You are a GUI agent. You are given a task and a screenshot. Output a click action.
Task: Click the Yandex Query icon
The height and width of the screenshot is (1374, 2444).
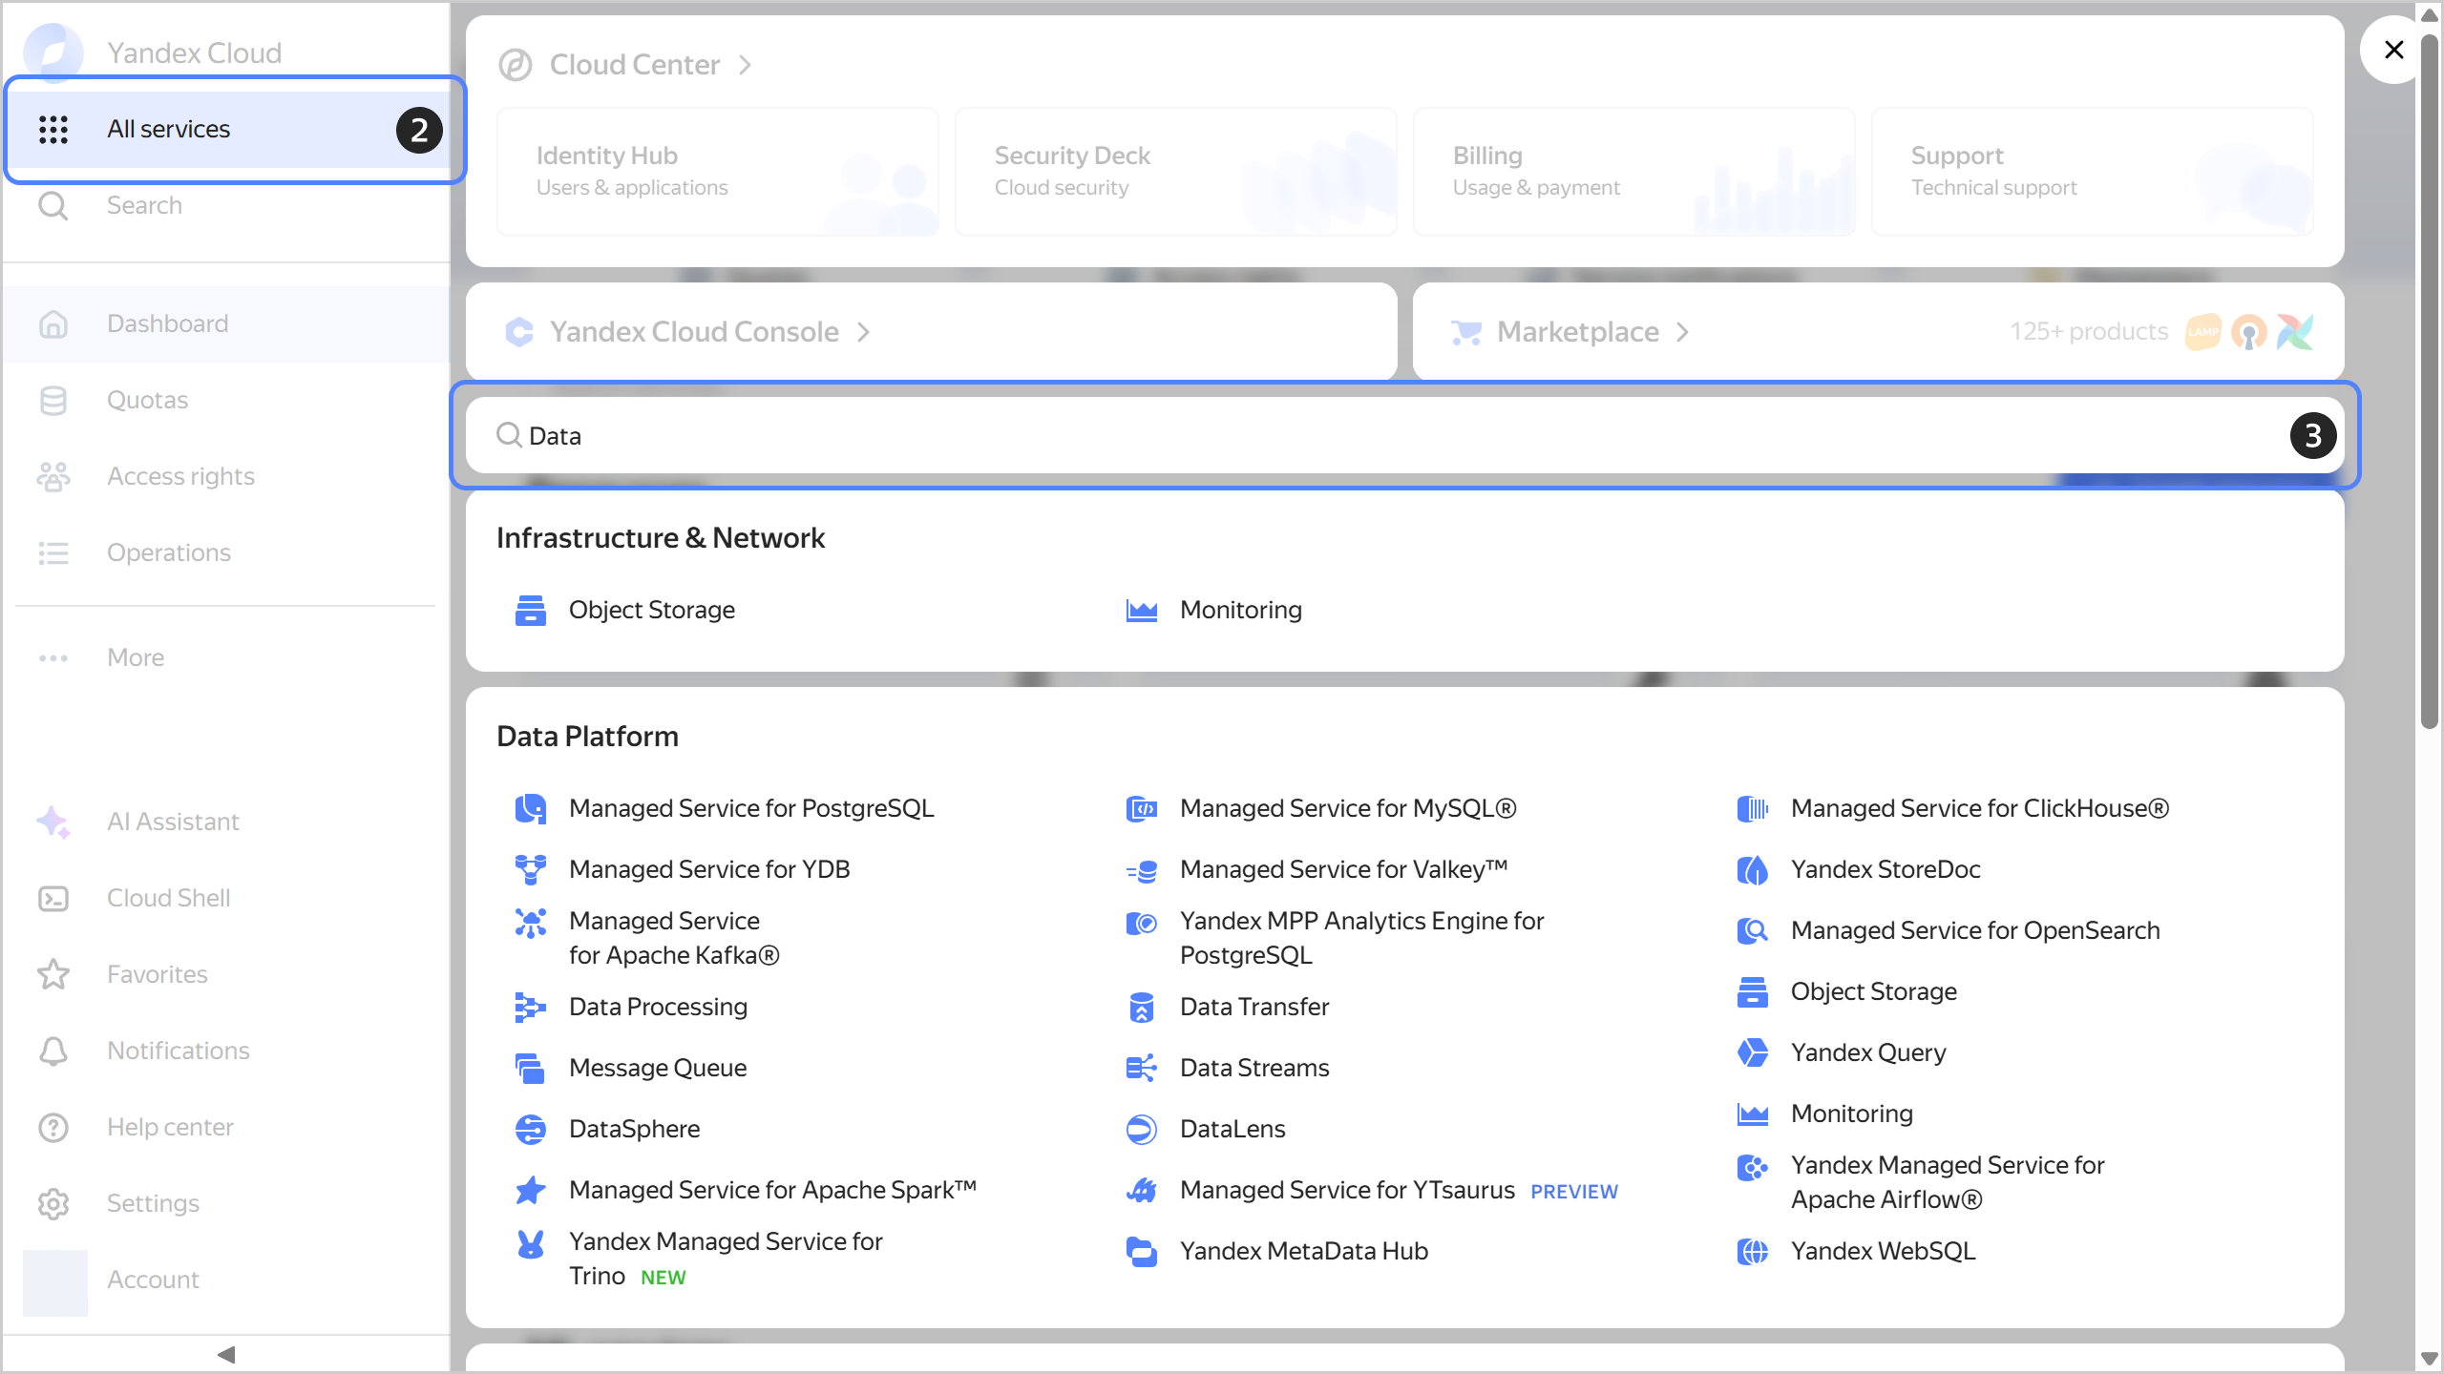(x=1752, y=1052)
